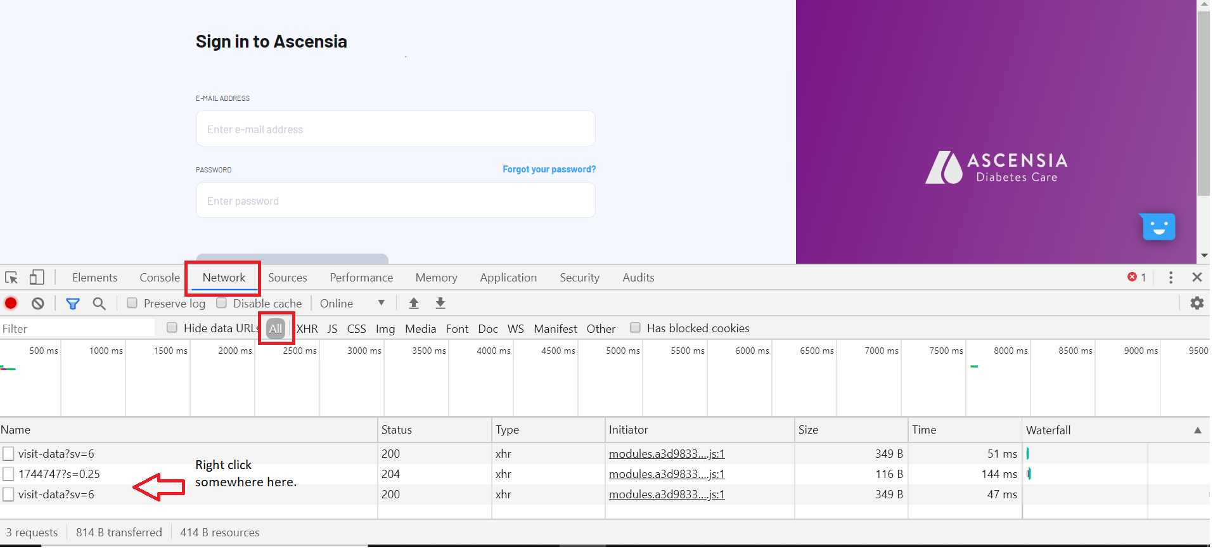Filter requests by Manifest
Viewport: 1213px width, 549px height.
click(x=556, y=329)
